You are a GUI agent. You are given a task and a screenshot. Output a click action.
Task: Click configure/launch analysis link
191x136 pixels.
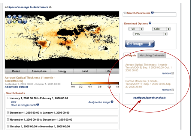[x=149, y=98]
